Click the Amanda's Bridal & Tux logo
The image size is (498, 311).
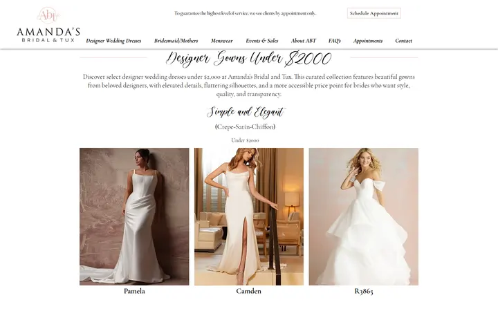tap(48, 25)
